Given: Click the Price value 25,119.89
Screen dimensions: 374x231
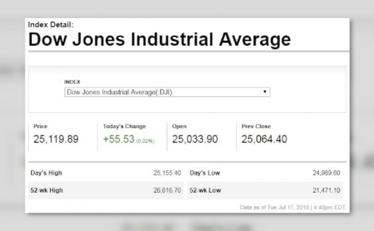Looking at the screenshot, I should pyautogui.click(x=56, y=139).
